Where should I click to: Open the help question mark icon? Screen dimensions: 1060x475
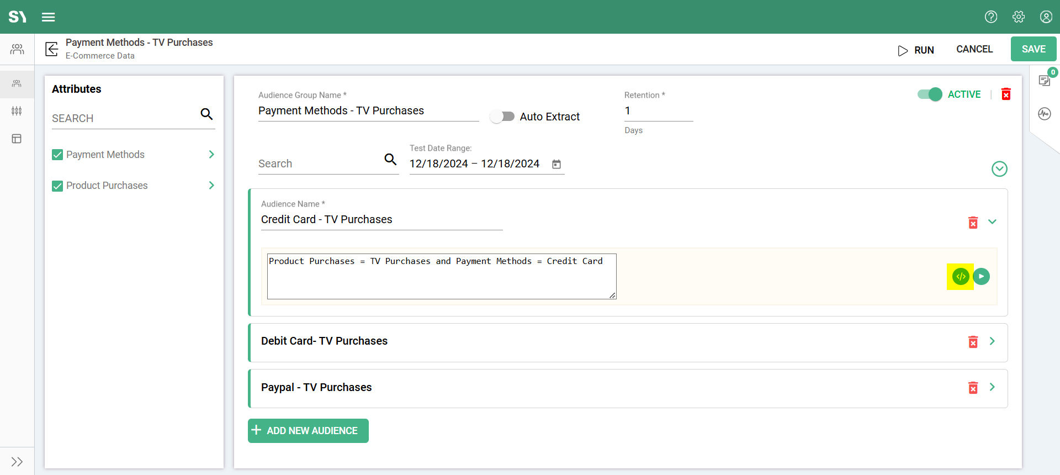(991, 17)
